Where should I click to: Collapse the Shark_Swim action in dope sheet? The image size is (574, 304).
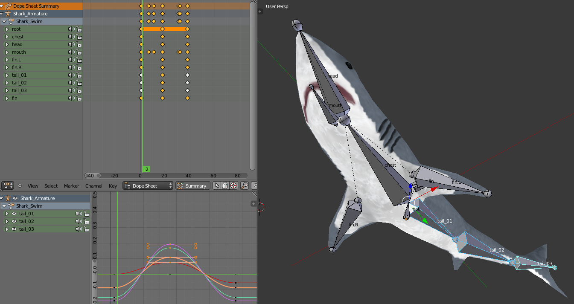pos(4,21)
